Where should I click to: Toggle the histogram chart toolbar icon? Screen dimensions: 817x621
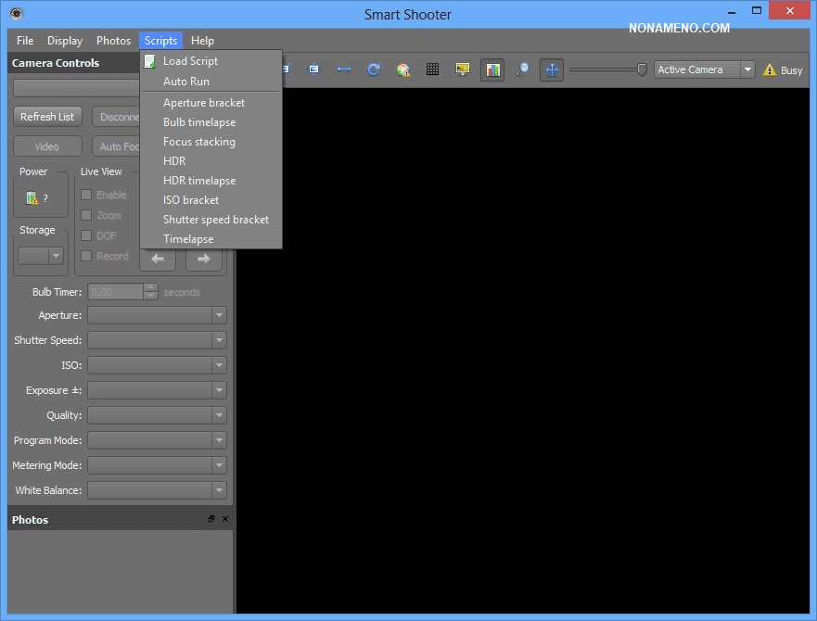point(492,70)
